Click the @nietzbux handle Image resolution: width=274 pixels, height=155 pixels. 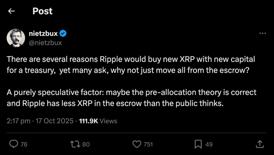click(x=45, y=42)
